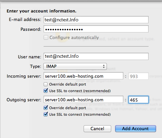Click the "User name:" label
This screenshot has width=162, height=138.
[x=30, y=57]
